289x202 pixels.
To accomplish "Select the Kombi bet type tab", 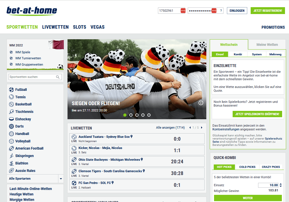I will pyautogui.click(x=238, y=54).
